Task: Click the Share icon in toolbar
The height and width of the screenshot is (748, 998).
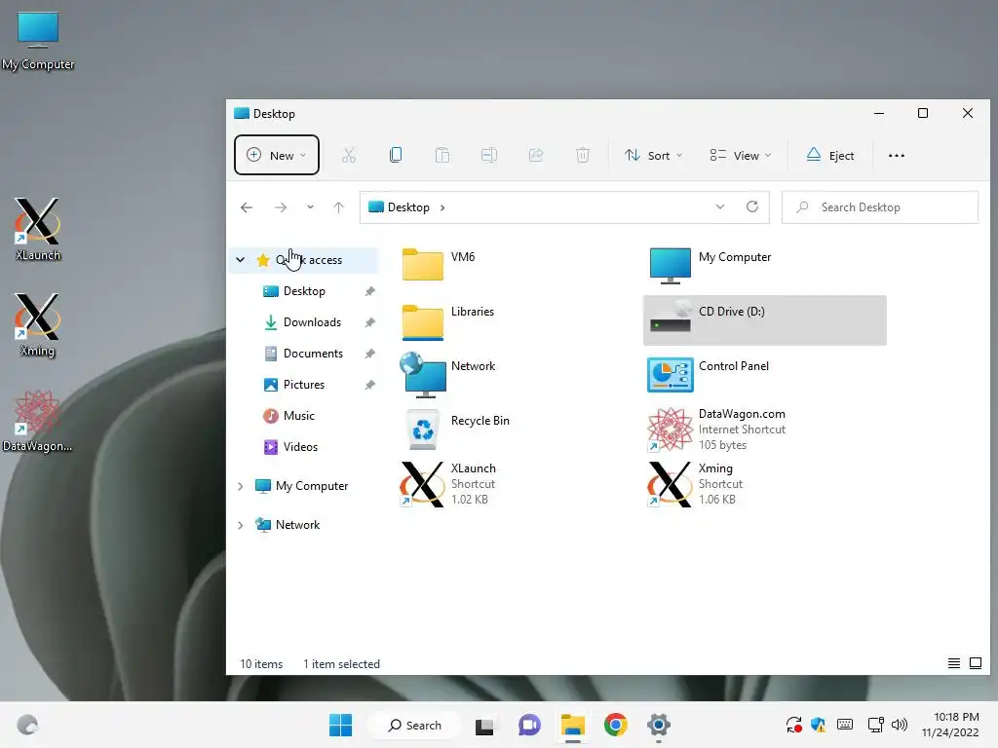Action: (x=536, y=155)
